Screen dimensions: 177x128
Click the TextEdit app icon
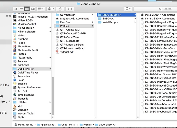(15, 91)
